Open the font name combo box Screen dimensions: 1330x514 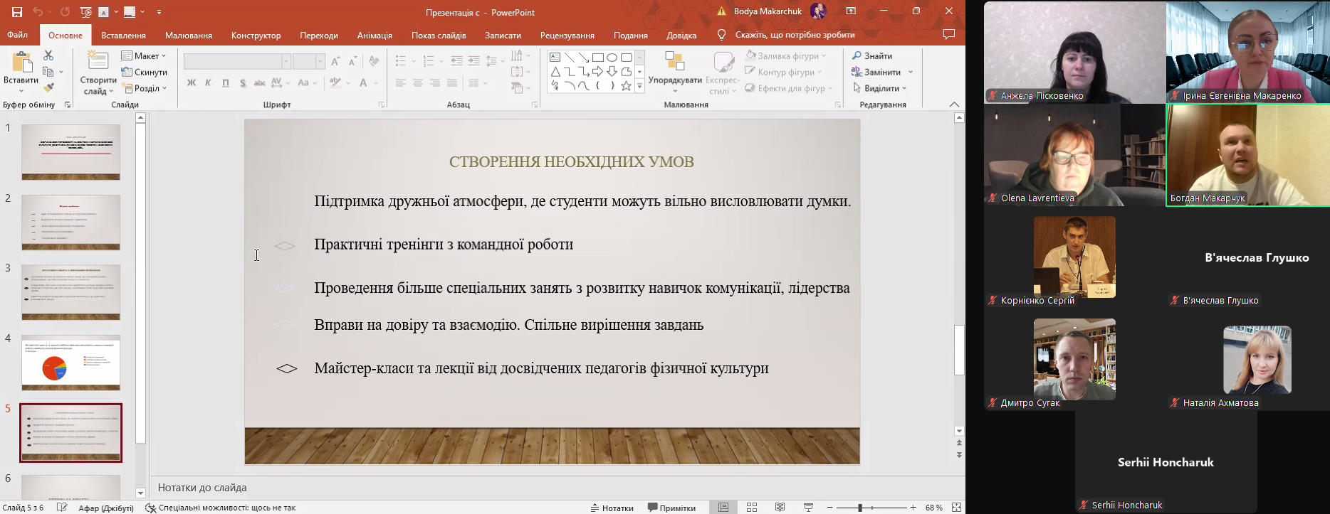(x=237, y=62)
